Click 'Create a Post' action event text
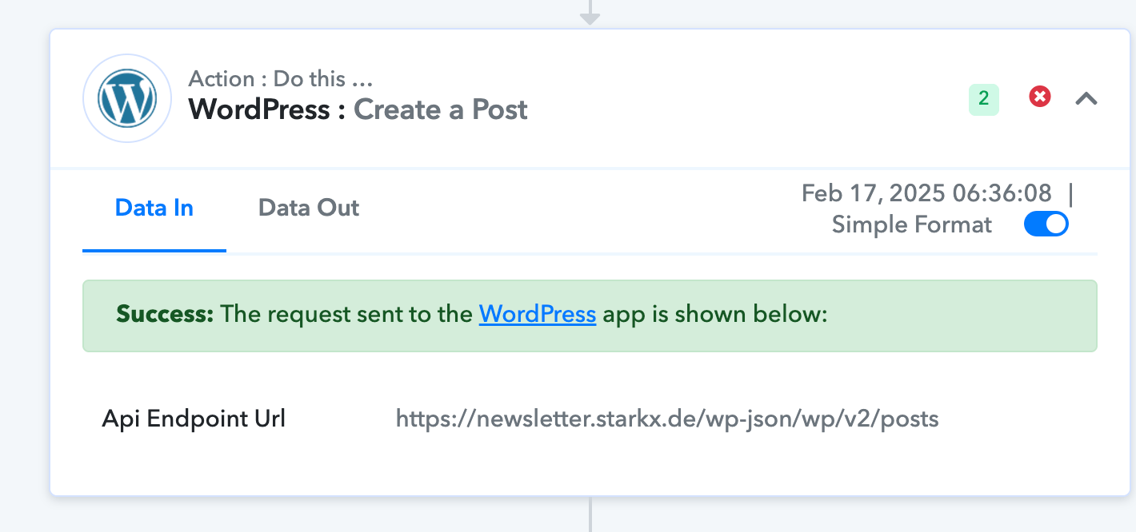The image size is (1136, 532). point(441,109)
